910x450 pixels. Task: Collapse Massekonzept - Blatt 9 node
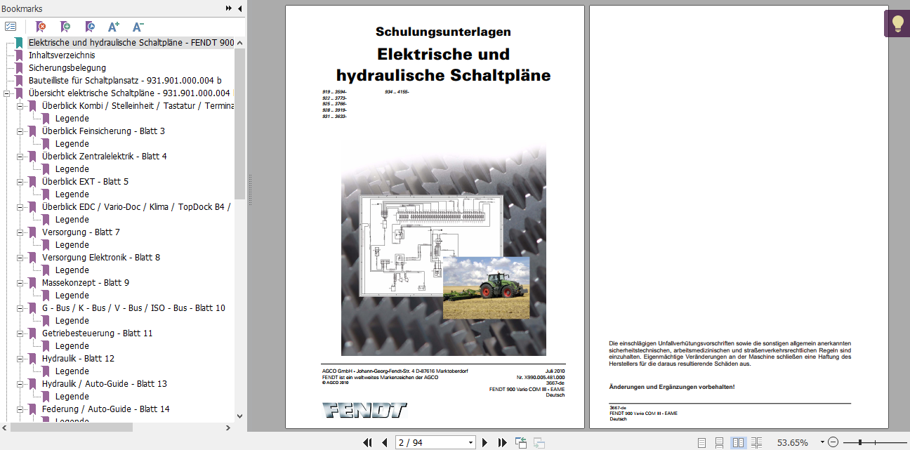pyautogui.click(x=20, y=283)
